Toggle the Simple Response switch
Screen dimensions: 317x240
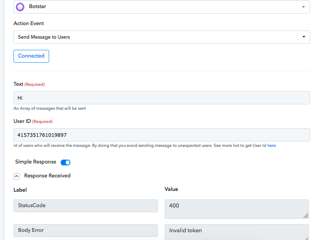65,162
